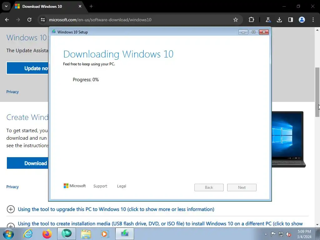Open Support link in Setup window
This screenshot has width=320, height=240.
[100, 186]
